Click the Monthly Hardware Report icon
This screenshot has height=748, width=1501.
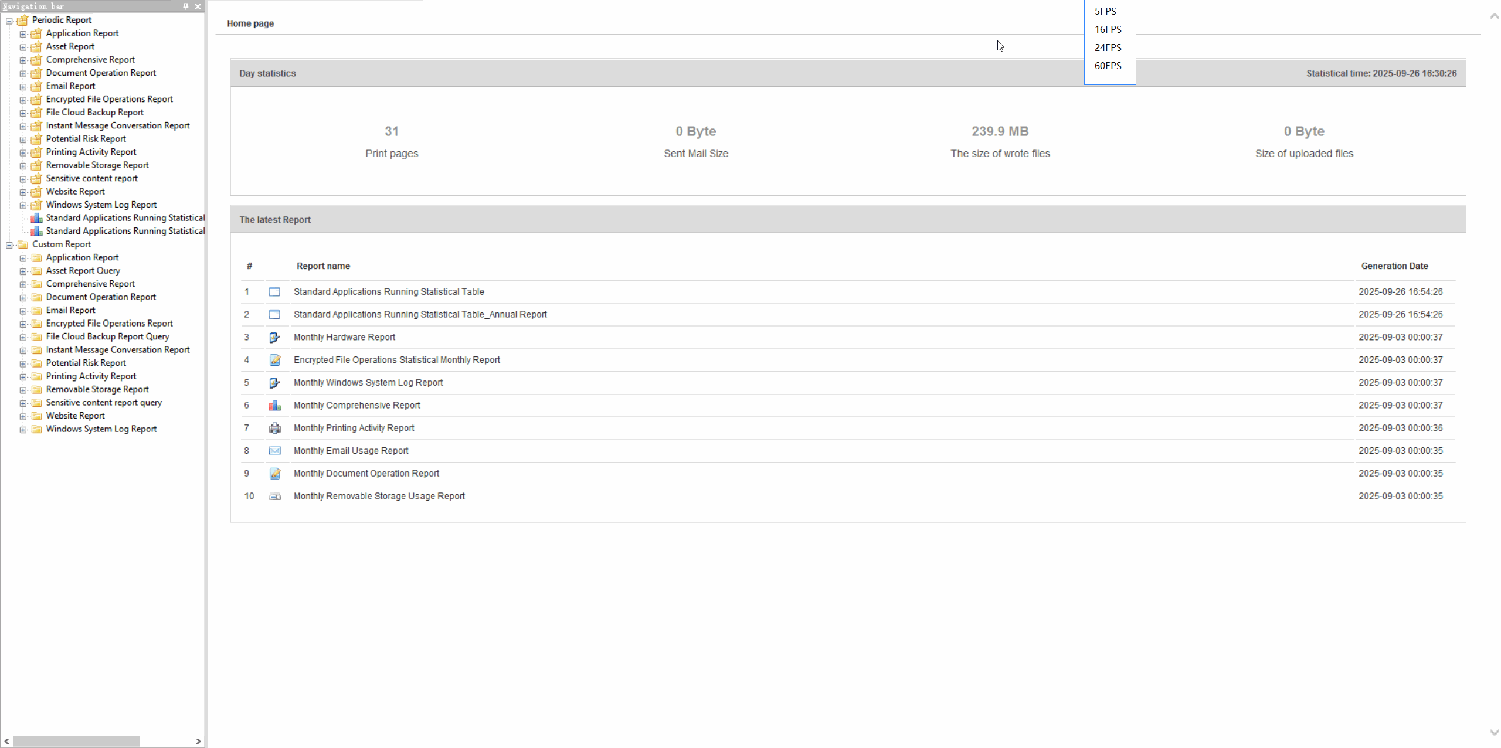tap(274, 337)
